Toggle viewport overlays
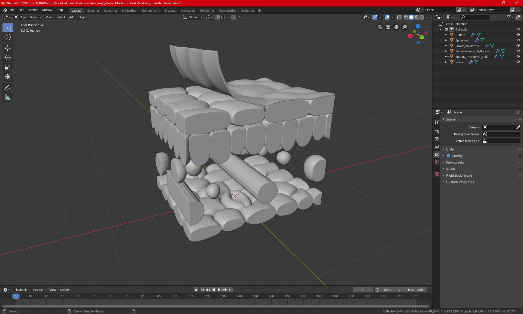Viewport: 523px width, 314px height. click(387, 17)
